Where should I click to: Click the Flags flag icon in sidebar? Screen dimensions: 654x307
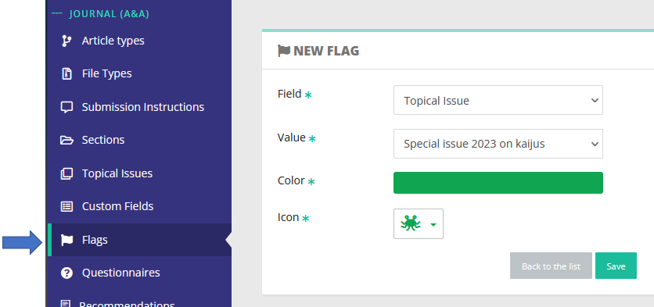coord(66,240)
